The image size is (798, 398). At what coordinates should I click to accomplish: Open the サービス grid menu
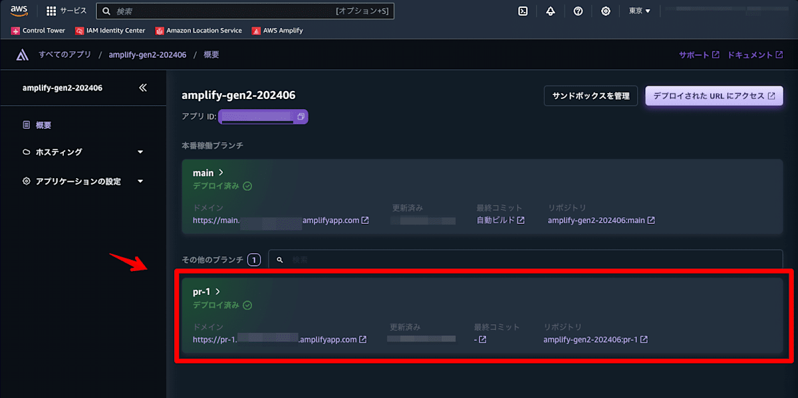[x=66, y=11]
